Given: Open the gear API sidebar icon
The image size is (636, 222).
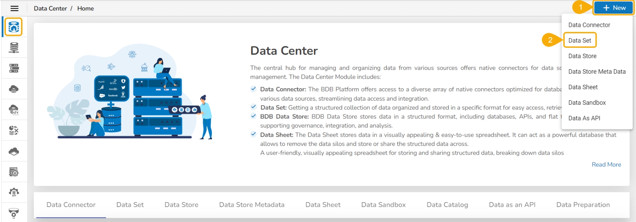Looking at the screenshot, I should 14,192.
